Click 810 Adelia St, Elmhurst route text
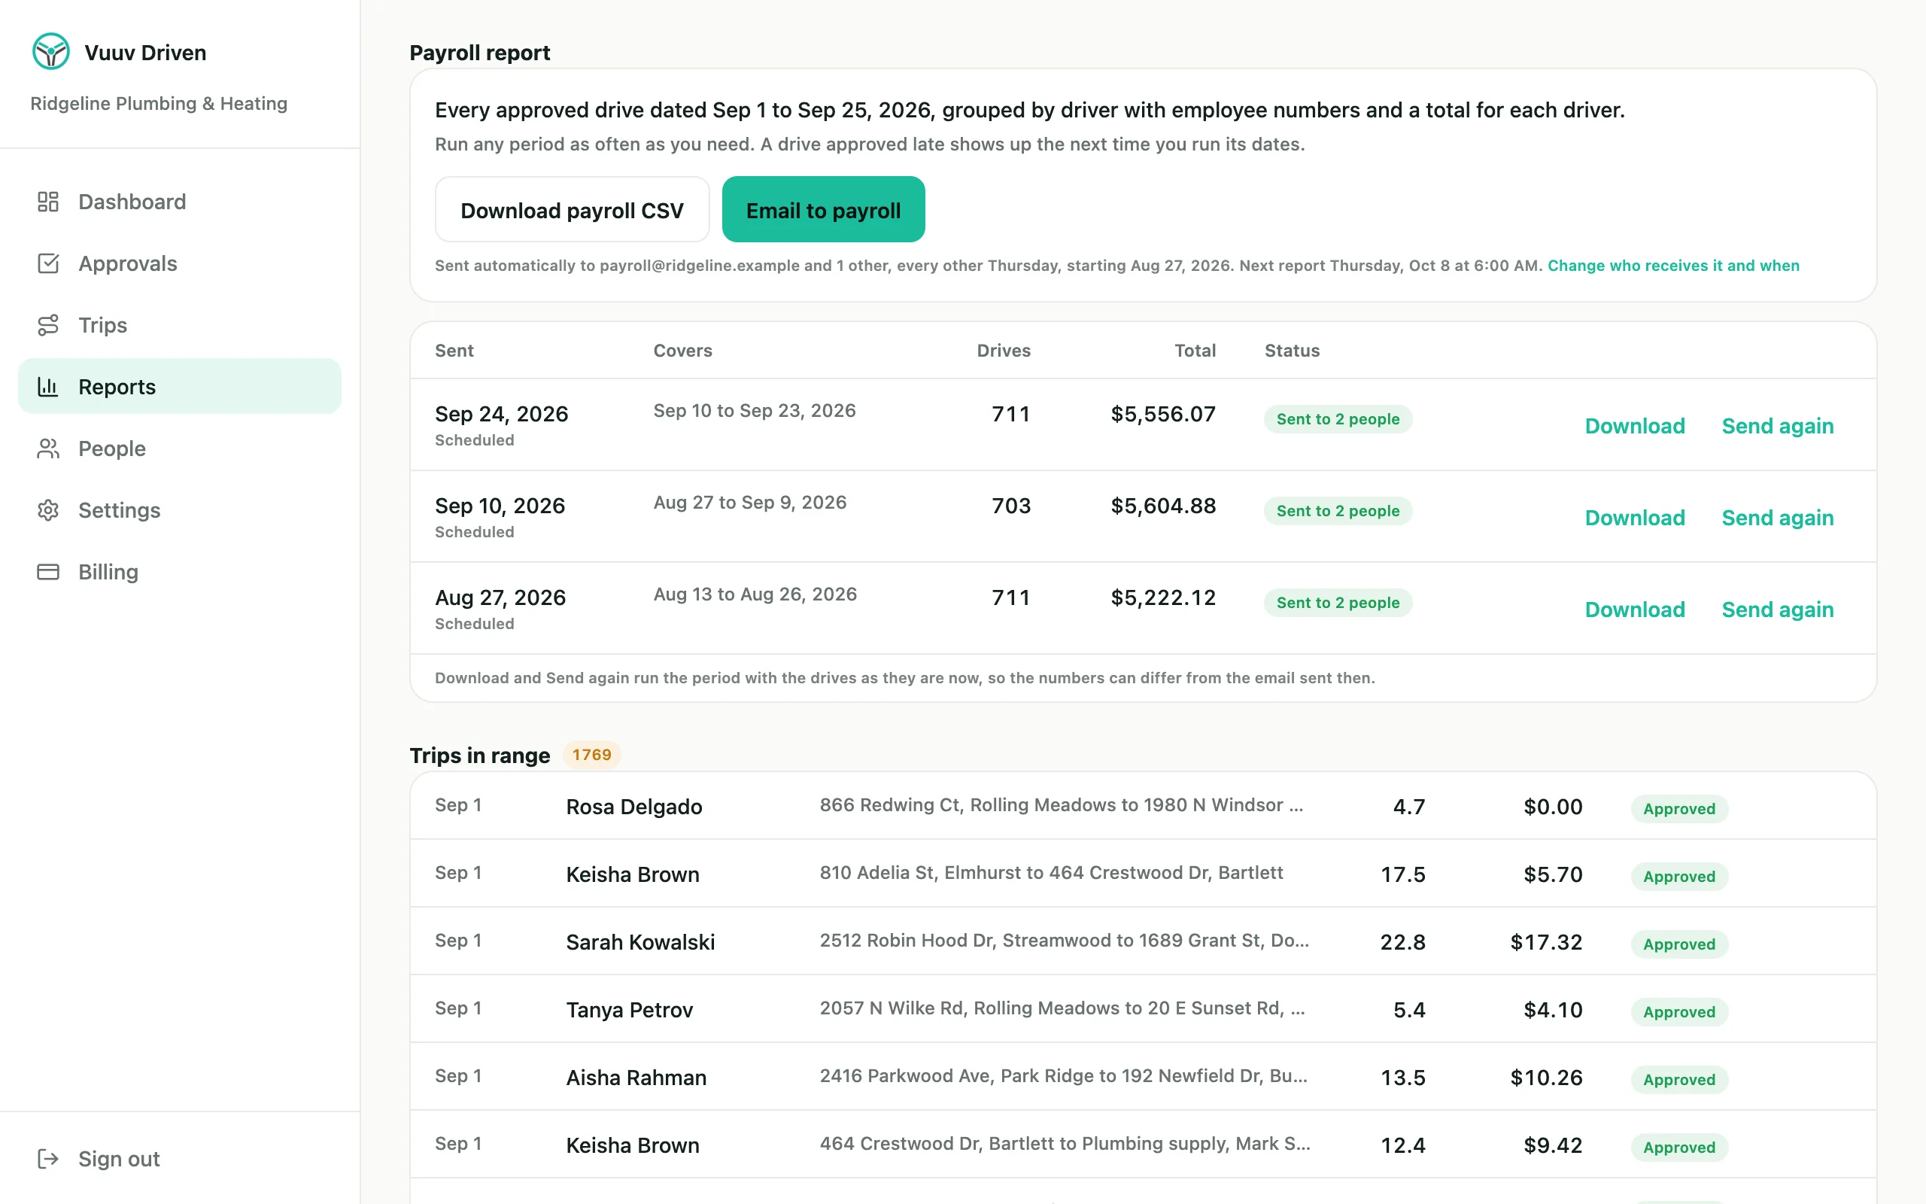The height and width of the screenshot is (1204, 1926). coord(1050,873)
